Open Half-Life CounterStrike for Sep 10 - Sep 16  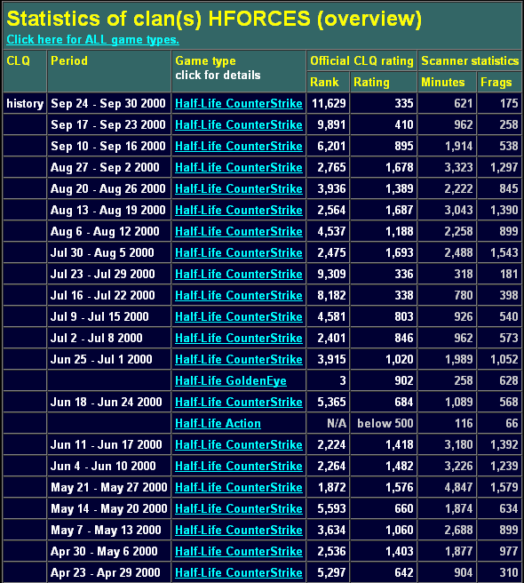click(239, 146)
